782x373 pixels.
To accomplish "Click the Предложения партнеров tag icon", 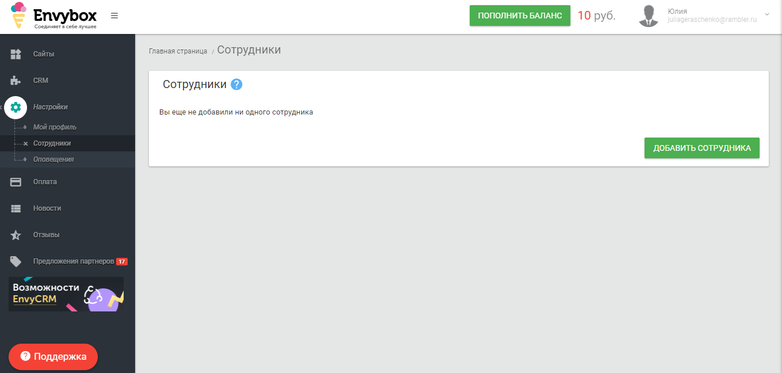I will point(16,261).
